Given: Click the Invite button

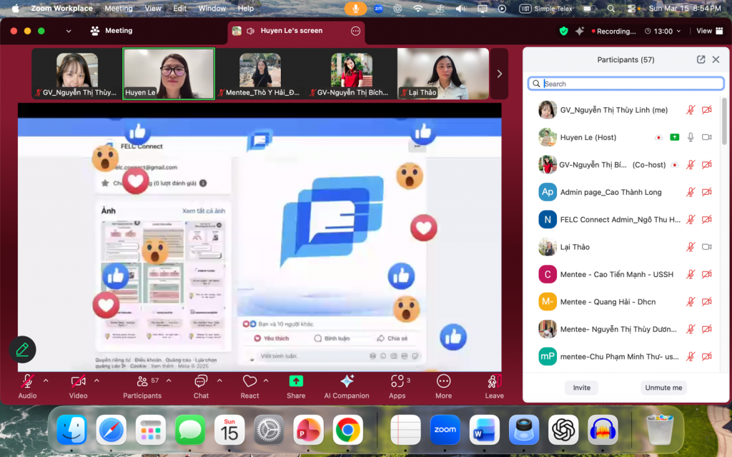Looking at the screenshot, I should click(582, 388).
